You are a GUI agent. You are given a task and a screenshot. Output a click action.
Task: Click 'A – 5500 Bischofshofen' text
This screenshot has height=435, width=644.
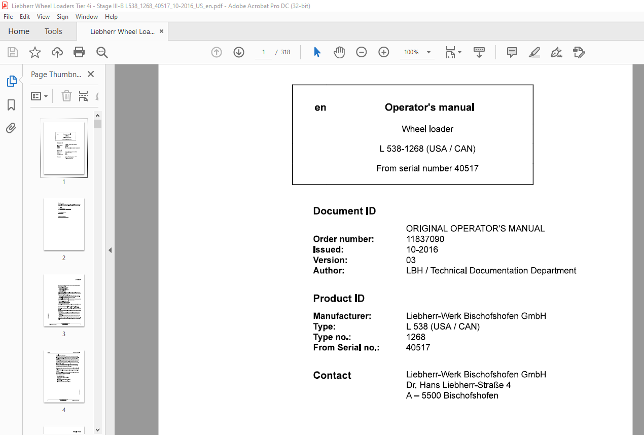452,395
